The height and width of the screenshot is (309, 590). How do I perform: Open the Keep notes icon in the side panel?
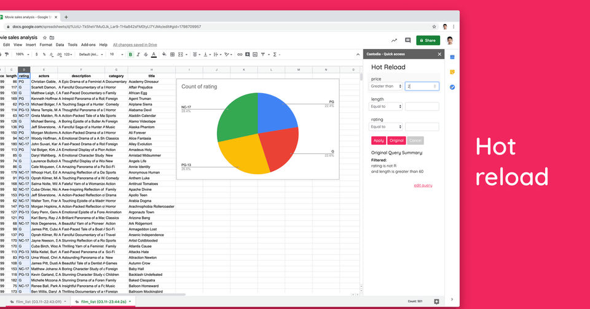[x=452, y=72]
